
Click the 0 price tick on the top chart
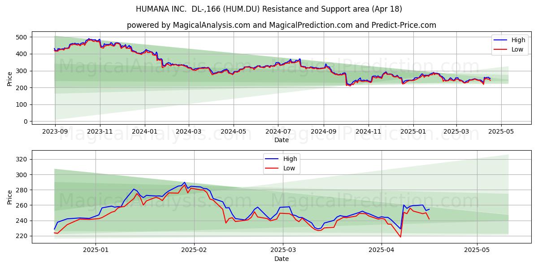coord(26,121)
